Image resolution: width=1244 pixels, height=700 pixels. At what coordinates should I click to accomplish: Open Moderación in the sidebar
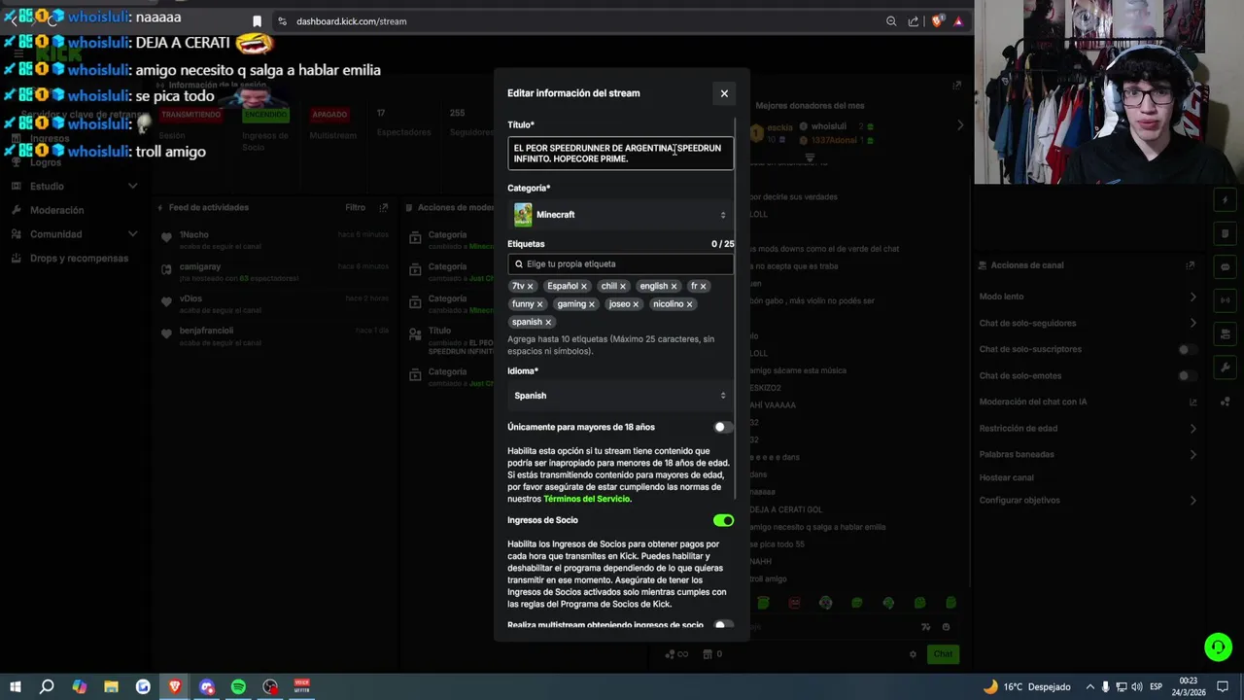[56, 210]
